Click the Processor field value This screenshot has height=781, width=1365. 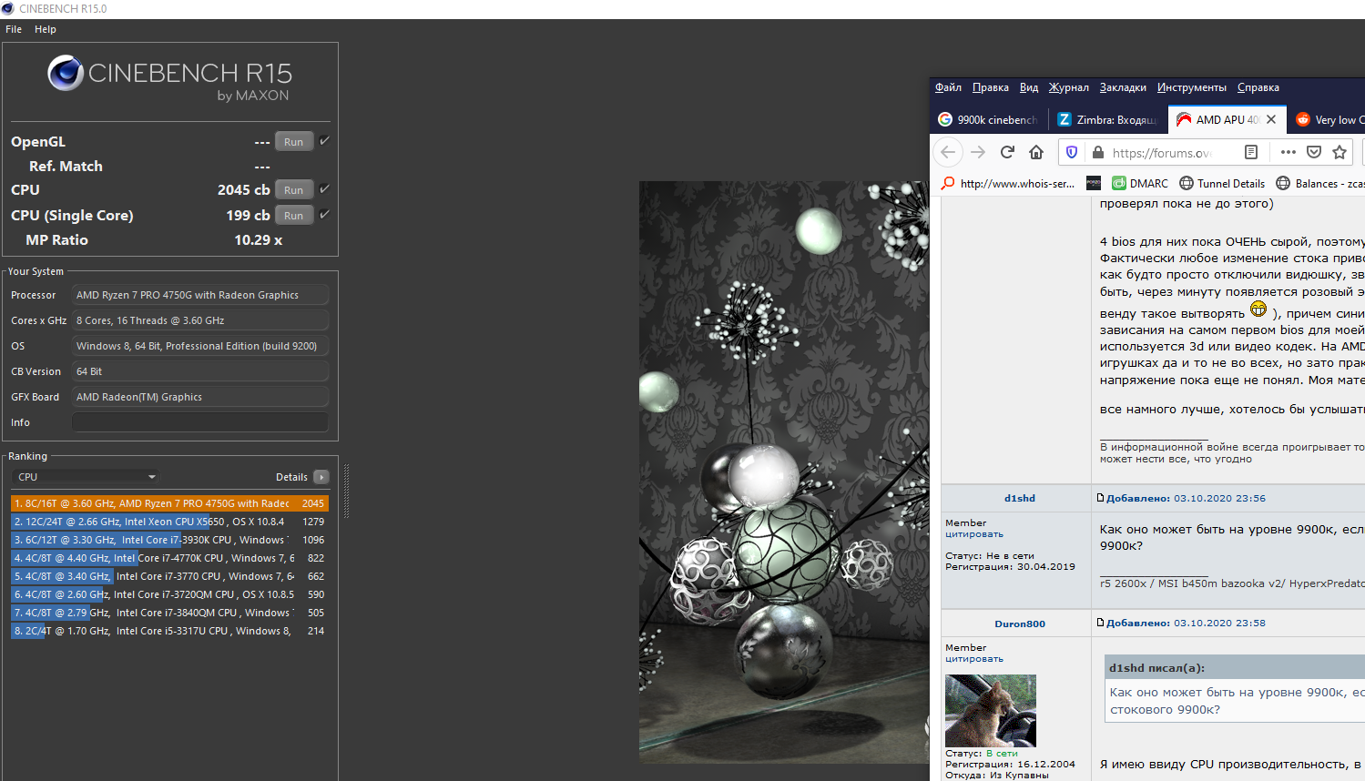199,295
